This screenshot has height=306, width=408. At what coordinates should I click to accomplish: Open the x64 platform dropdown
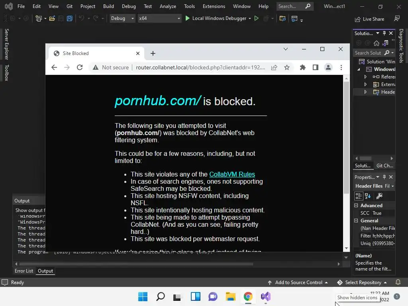click(159, 18)
